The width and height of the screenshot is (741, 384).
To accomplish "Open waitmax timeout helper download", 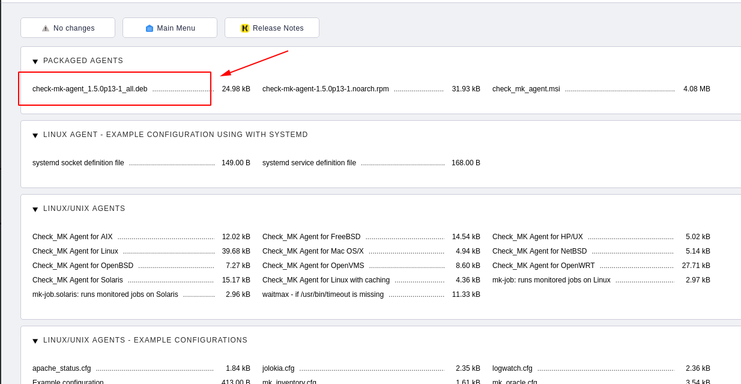I will click(x=323, y=294).
